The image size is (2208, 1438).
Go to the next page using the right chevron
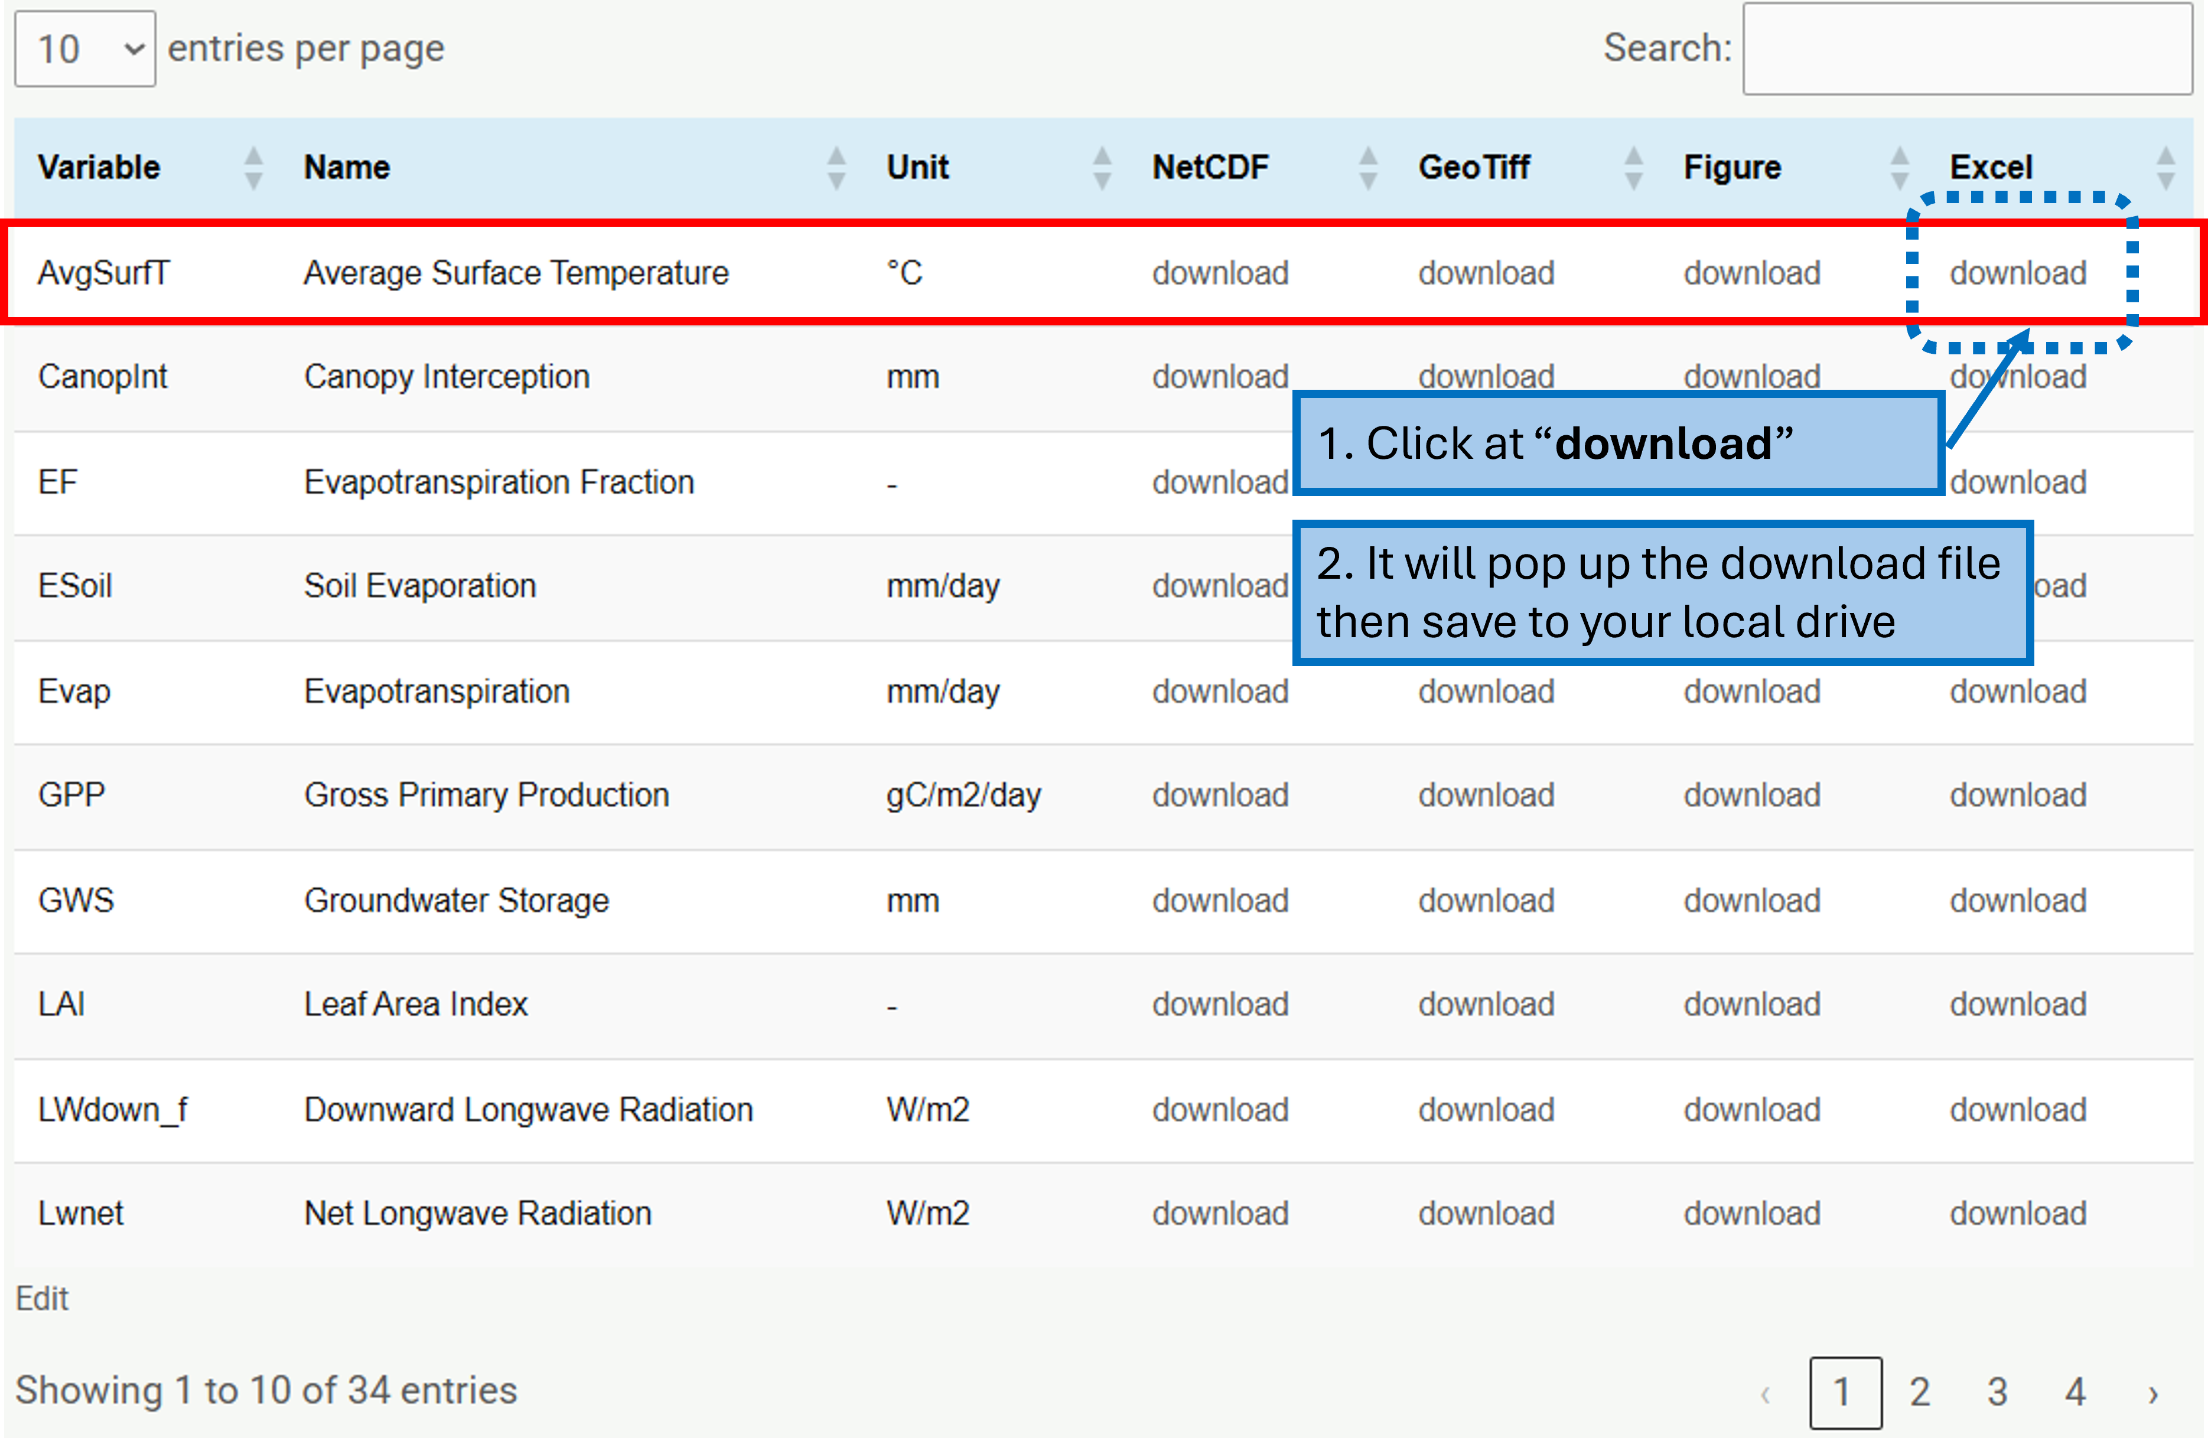pyautogui.click(x=2153, y=1393)
